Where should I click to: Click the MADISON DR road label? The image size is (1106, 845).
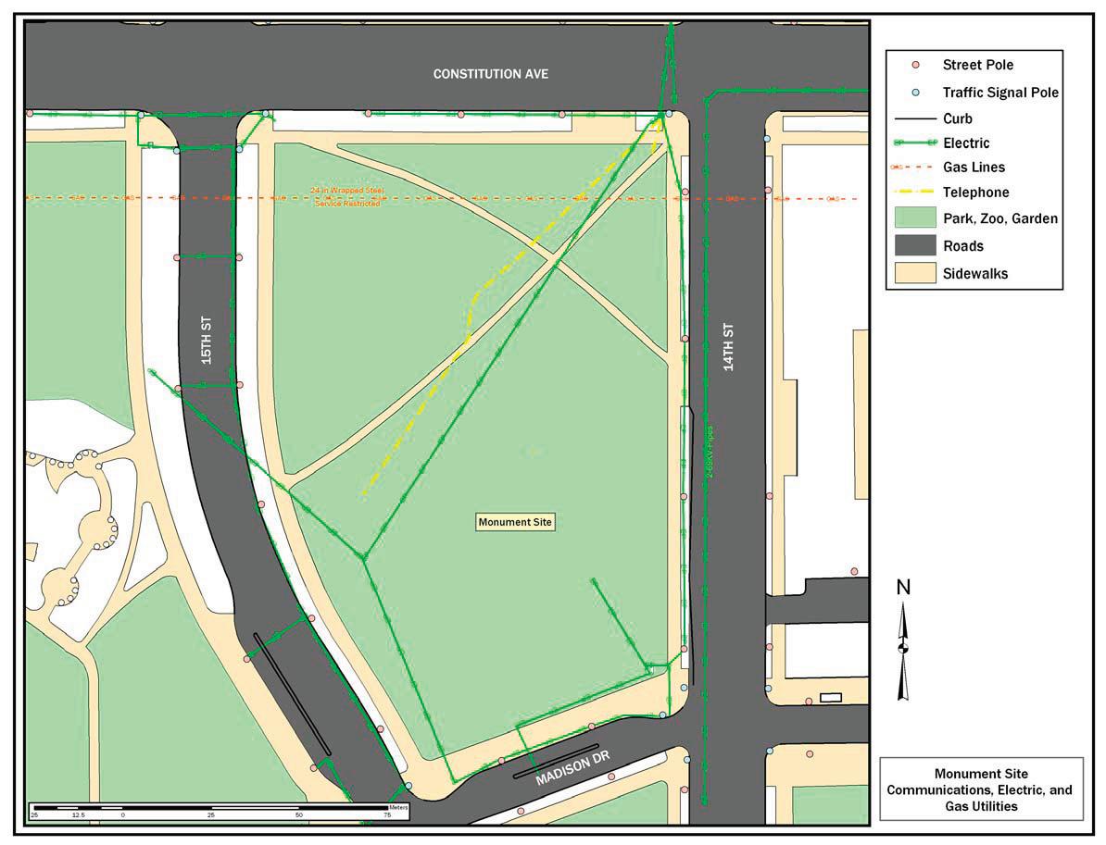point(572,768)
